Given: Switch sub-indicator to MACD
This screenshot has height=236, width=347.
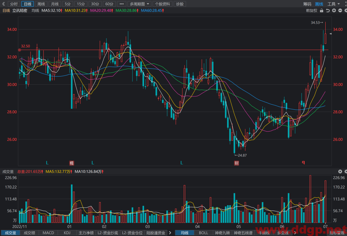Looking at the screenshot, I should (48, 233).
